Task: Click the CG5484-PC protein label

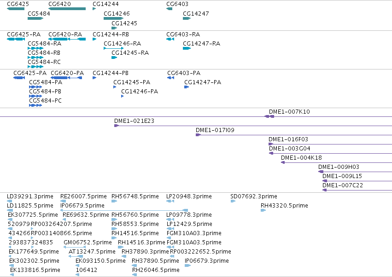Action: (45, 101)
